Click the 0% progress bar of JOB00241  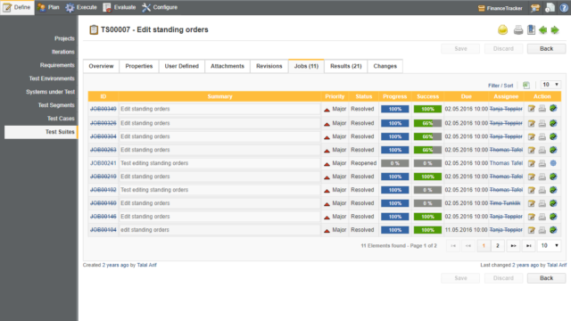point(394,163)
